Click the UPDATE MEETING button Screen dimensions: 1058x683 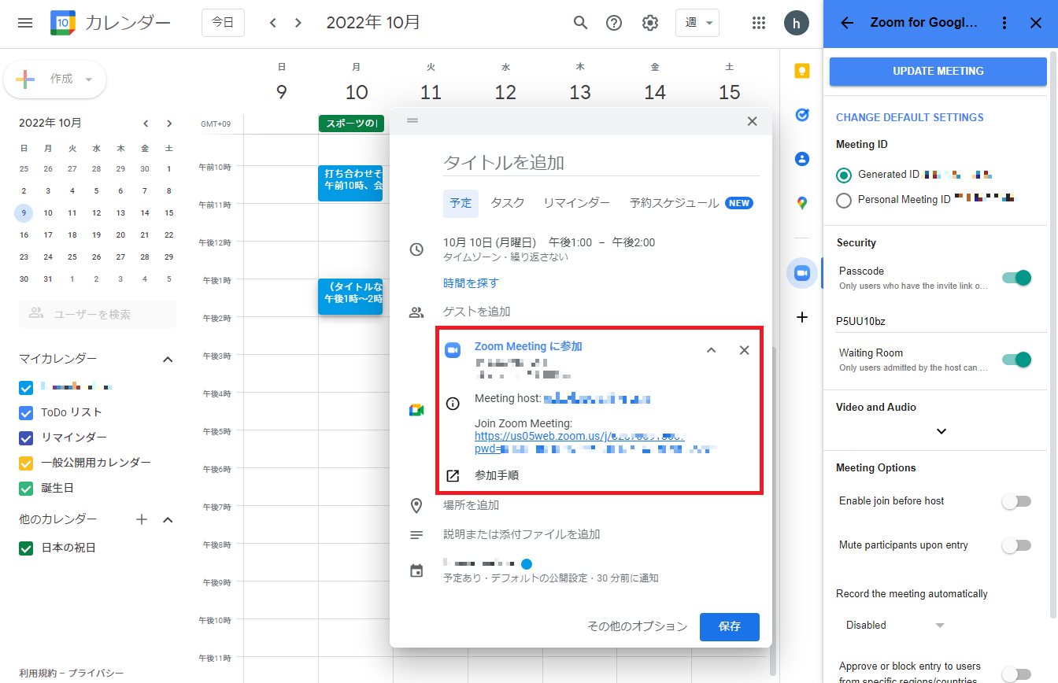[x=938, y=71]
